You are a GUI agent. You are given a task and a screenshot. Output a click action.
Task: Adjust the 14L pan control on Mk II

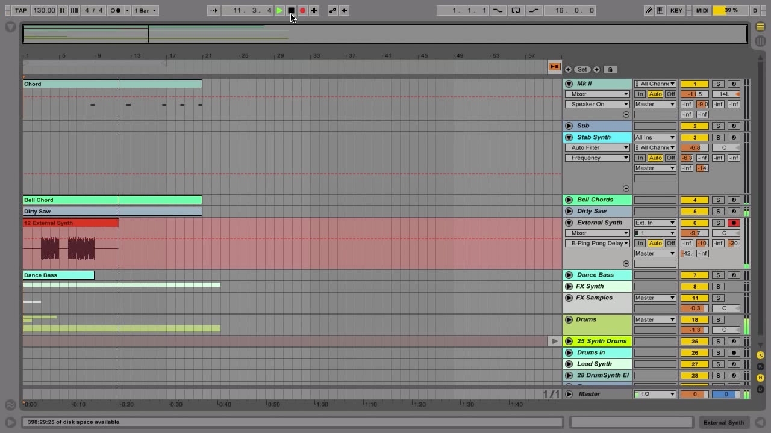(x=726, y=94)
